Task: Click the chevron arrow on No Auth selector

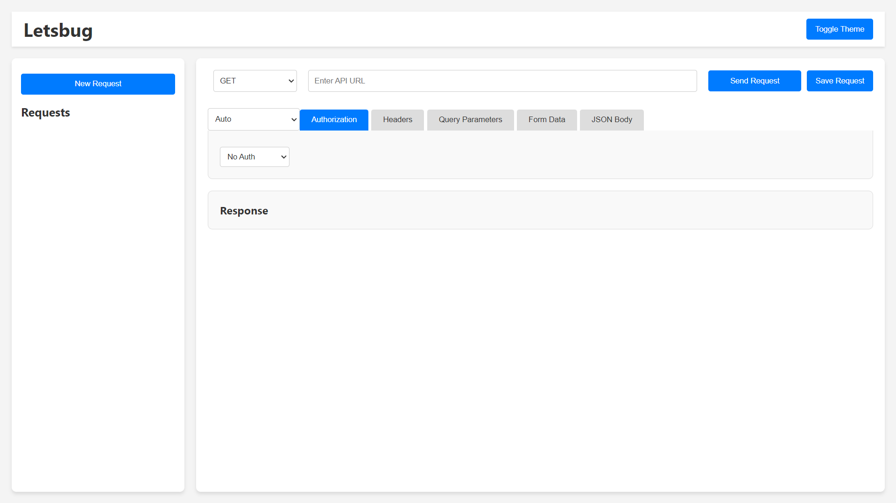Action: [283, 157]
